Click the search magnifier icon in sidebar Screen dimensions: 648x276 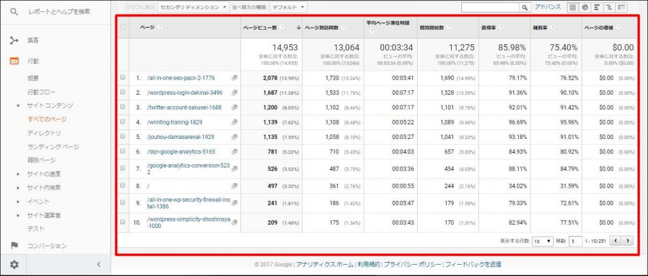pyautogui.click(x=14, y=12)
